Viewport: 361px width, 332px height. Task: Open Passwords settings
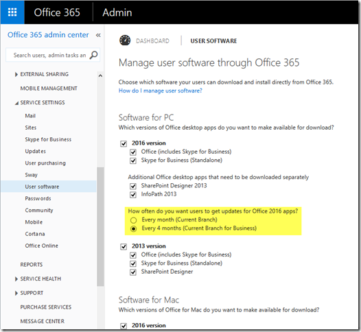point(38,198)
